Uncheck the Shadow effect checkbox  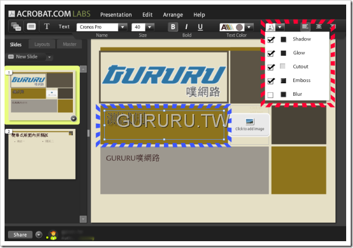(270, 40)
